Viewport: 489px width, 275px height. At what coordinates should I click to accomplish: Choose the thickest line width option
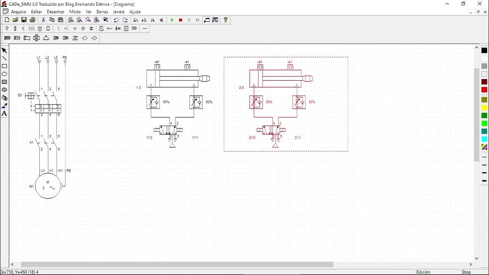(x=484, y=181)
